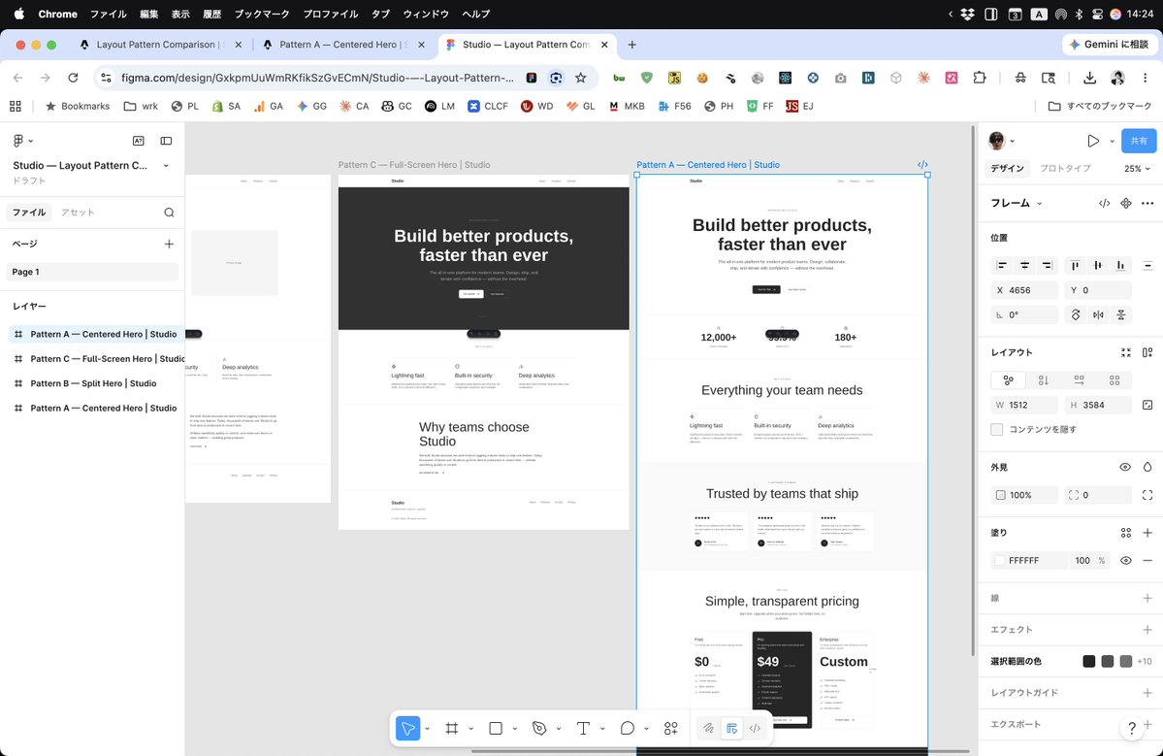The height and width of the screenshot is (756, 1163).
Task: Lock aspect ratio of frame dimensions
Action: pyautogui.click(x=1147, y=405)
